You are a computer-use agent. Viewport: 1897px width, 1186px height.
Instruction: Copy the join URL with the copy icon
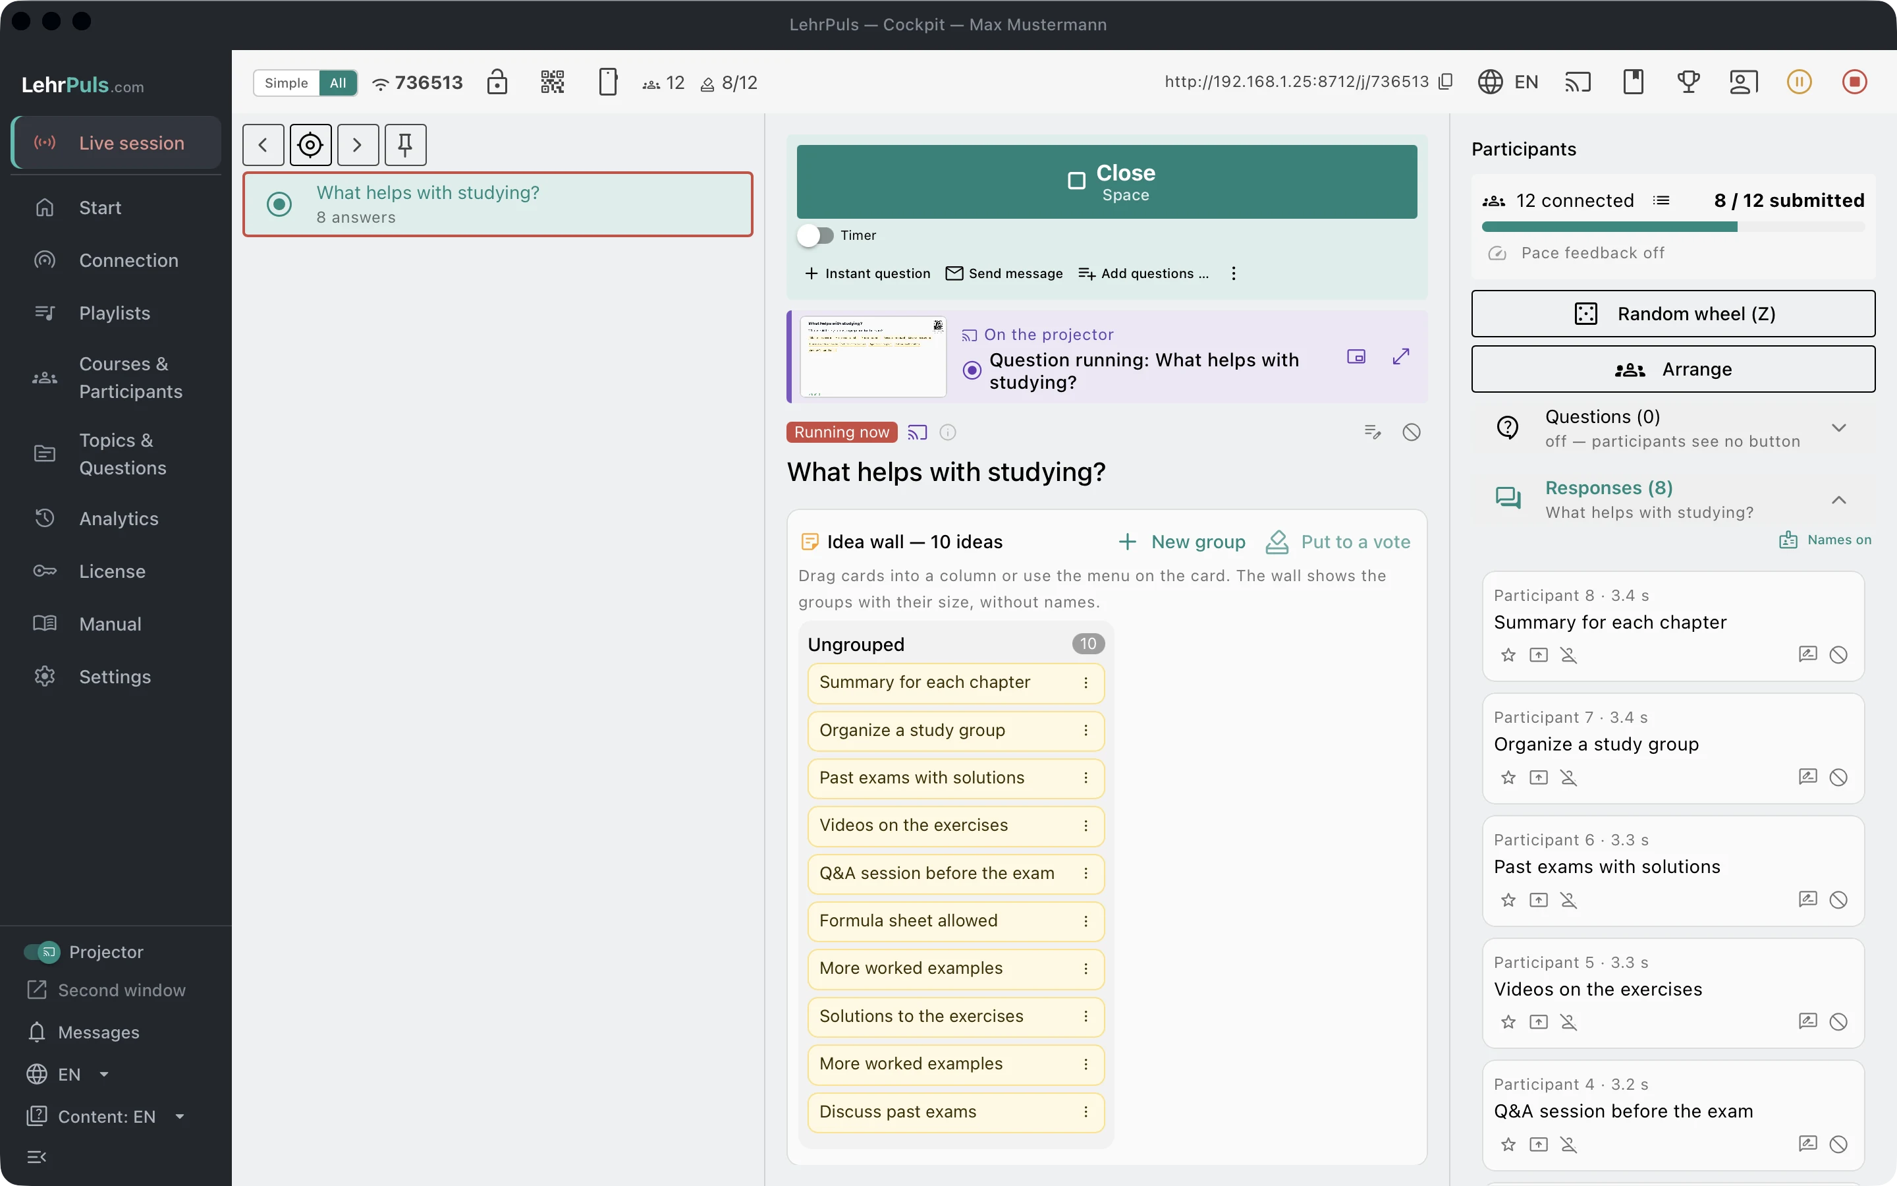pyautogui.click(x=1446, y=82)
